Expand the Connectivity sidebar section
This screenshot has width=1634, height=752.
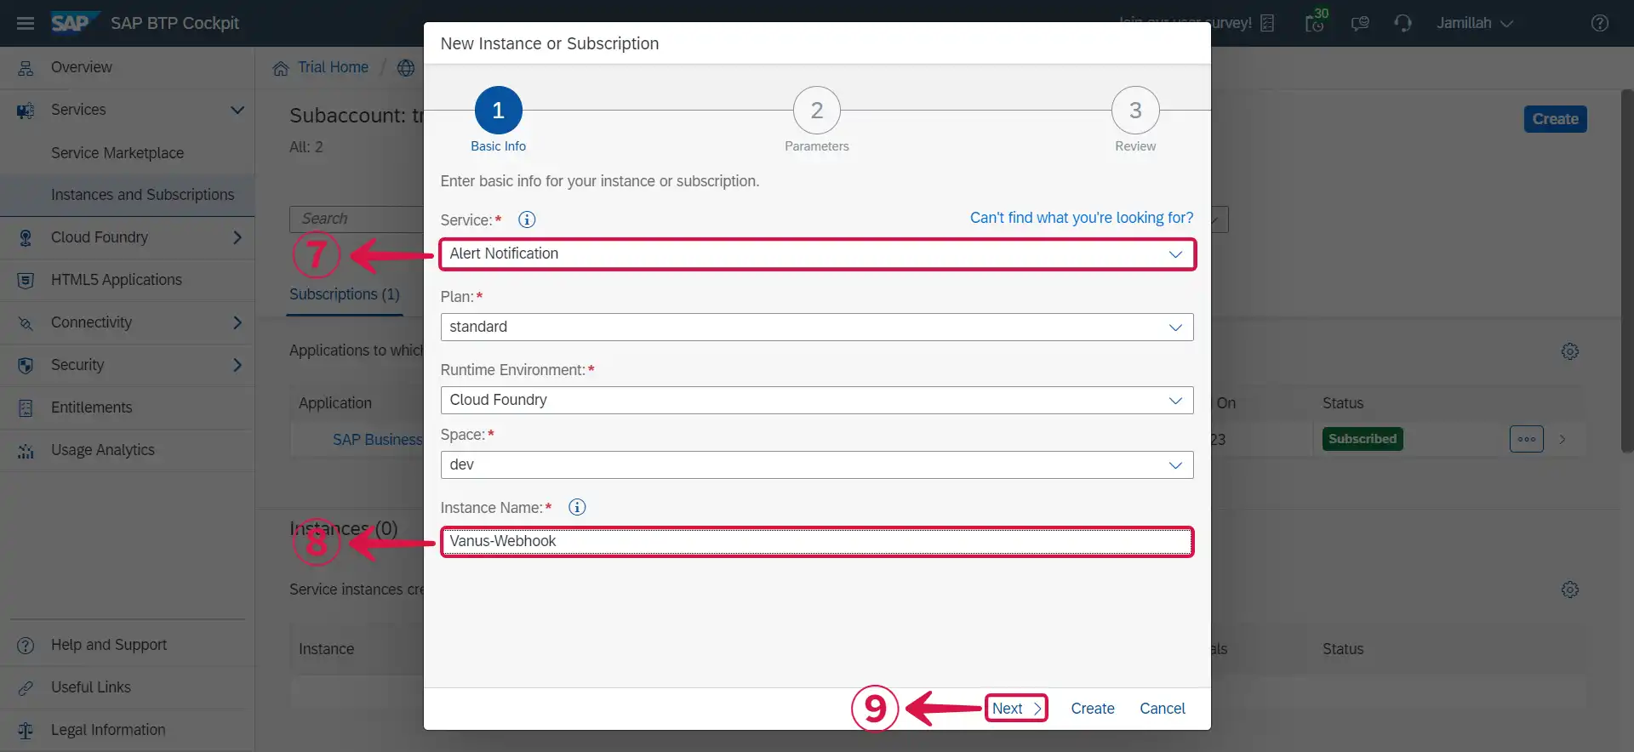point(237,322)
